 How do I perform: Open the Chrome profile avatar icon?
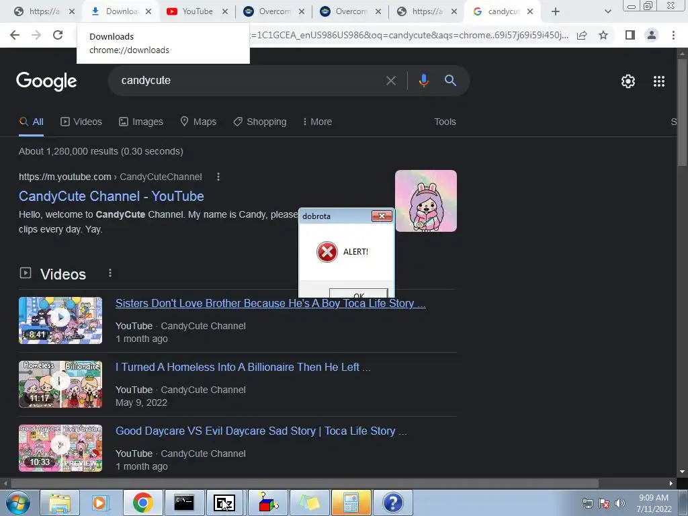[652, 35]
